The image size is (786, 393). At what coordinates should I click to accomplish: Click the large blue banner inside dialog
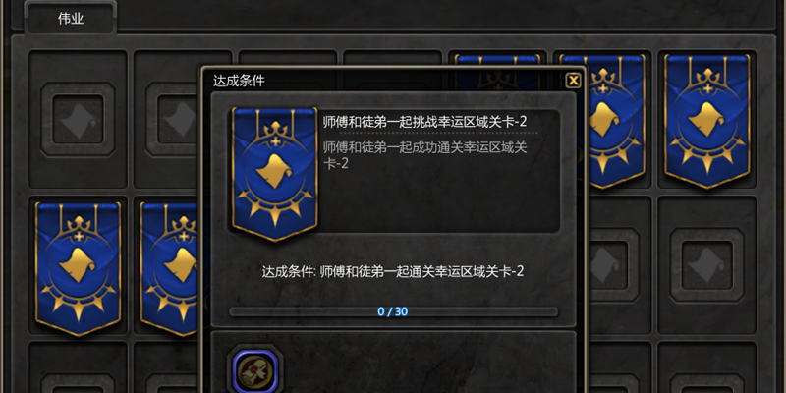[x=275, y=174]
